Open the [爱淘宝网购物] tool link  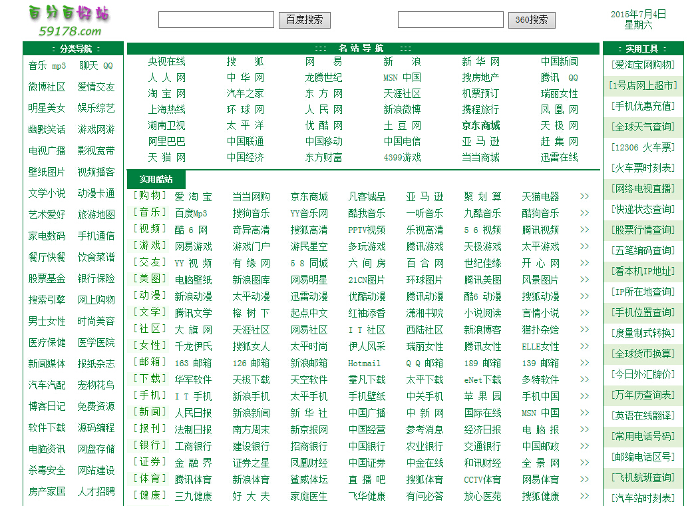click(x=643, y=65)
